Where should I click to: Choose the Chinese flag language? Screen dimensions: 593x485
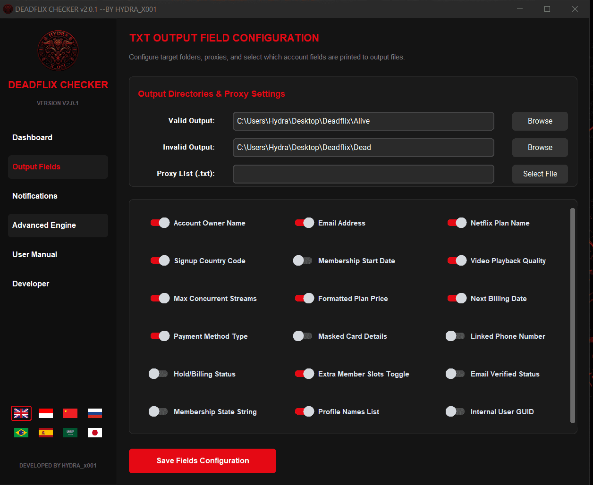pyautogui.click(x=70, y=413)
